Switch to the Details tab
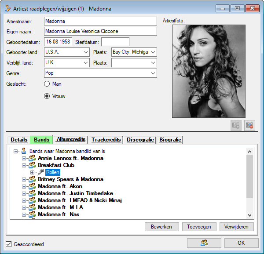 [x=19, y=140]
